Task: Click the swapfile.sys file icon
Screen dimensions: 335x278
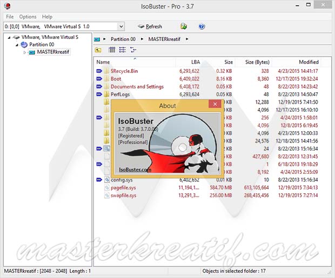Action: tap(107, 195)
